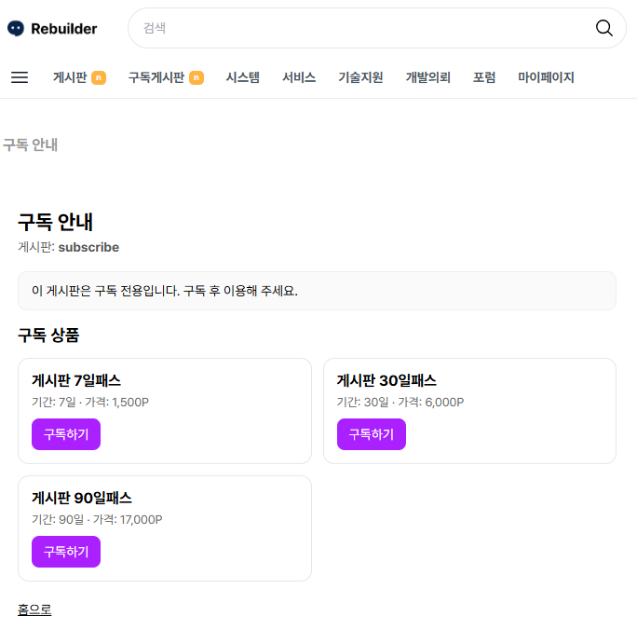
Task: Select the 시스템 menu item
Action: coord(243,78)
